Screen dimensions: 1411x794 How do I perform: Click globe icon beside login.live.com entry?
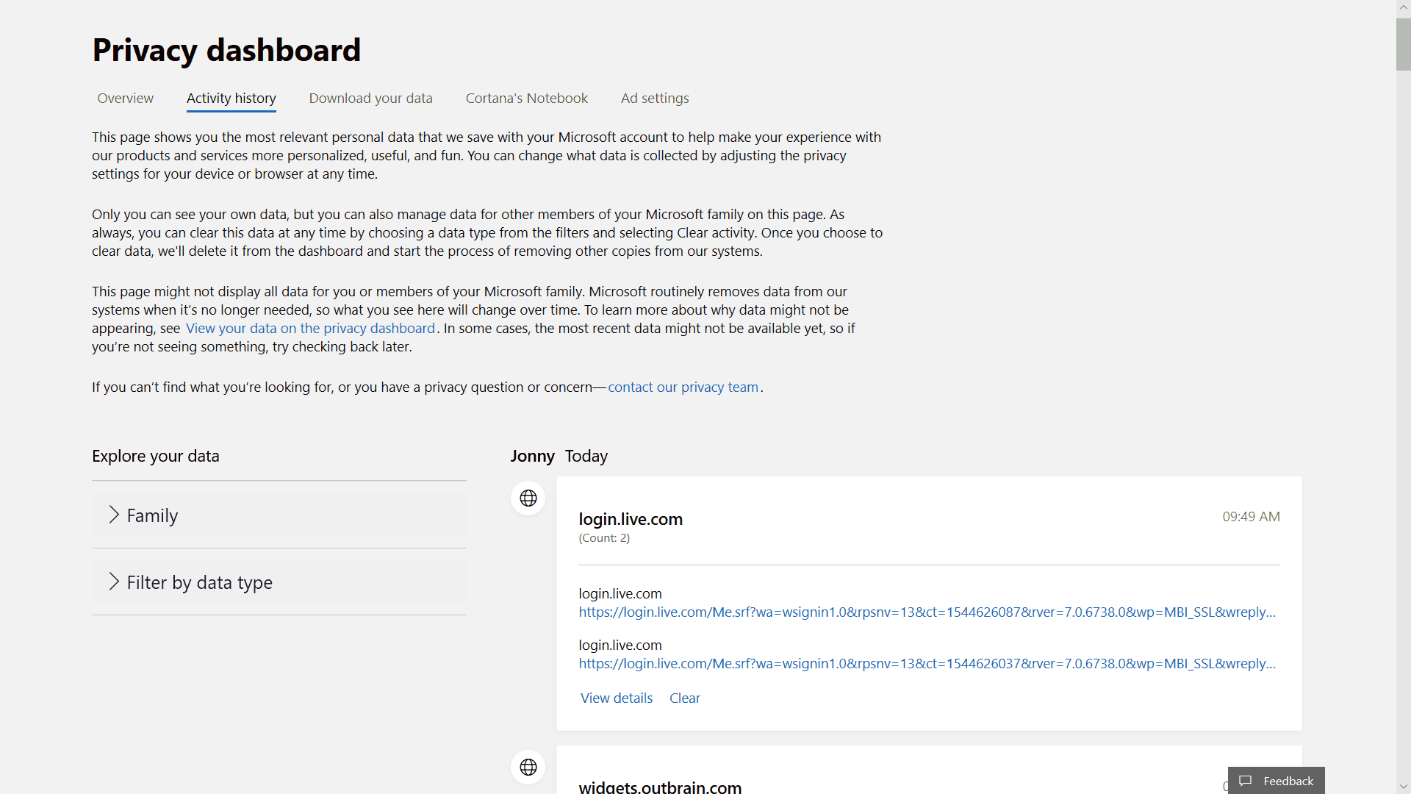tap(528, 498)
